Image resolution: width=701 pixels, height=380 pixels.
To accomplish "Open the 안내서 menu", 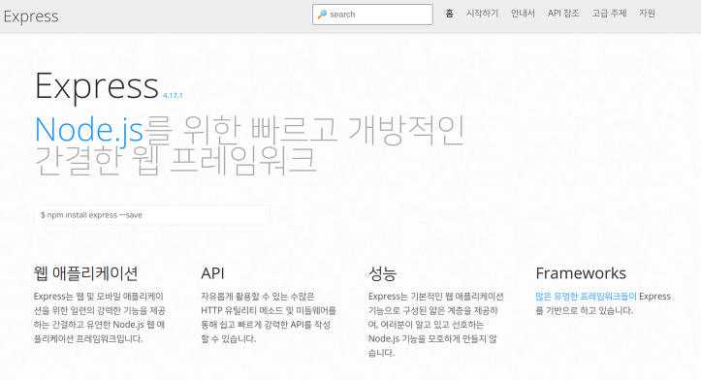I will coord(523,14).
